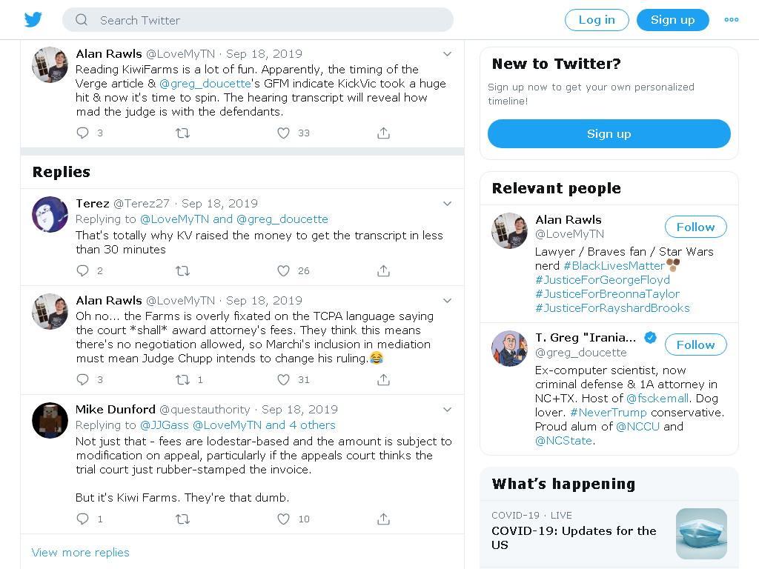Like Mike Dunford's reply with 10 likes
The width and height of the screenshot is (759, 569).
(x=284, y=519)
